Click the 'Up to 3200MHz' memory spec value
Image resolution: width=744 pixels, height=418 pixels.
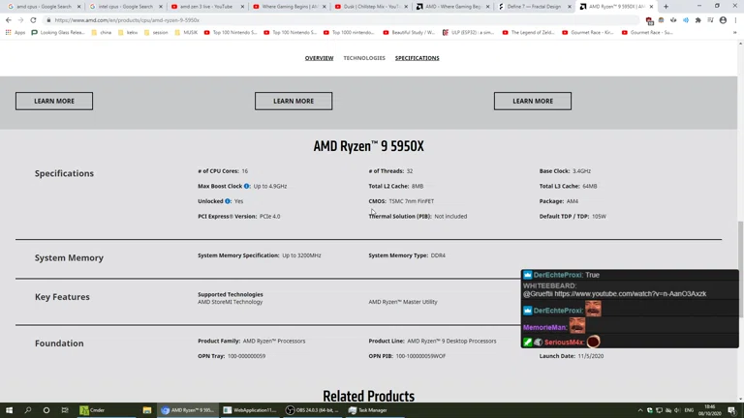tap(302, 255)
